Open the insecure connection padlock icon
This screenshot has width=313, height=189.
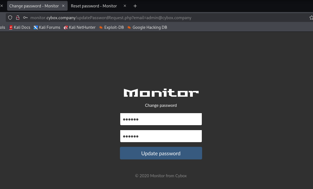click(18, 18)
